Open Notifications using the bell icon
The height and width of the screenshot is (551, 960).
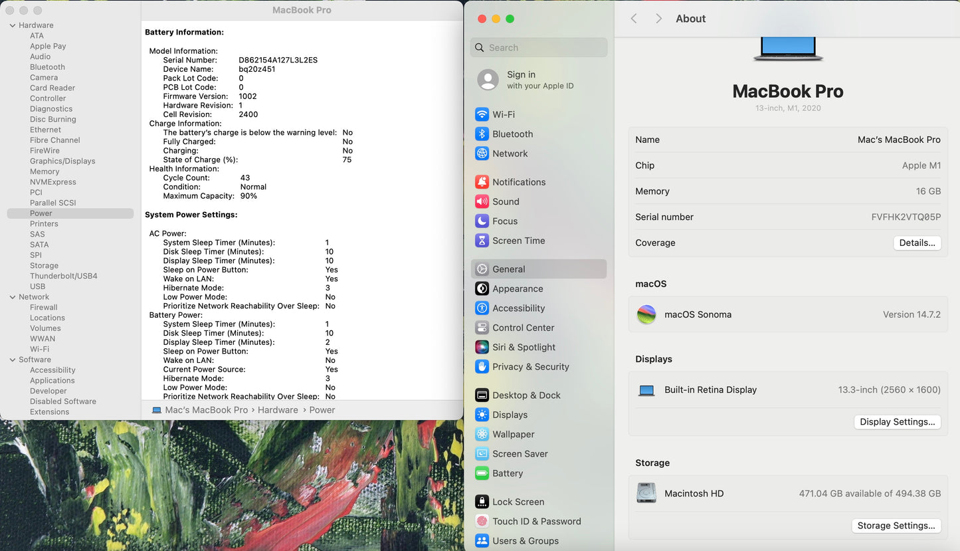(x=482, y=182)
